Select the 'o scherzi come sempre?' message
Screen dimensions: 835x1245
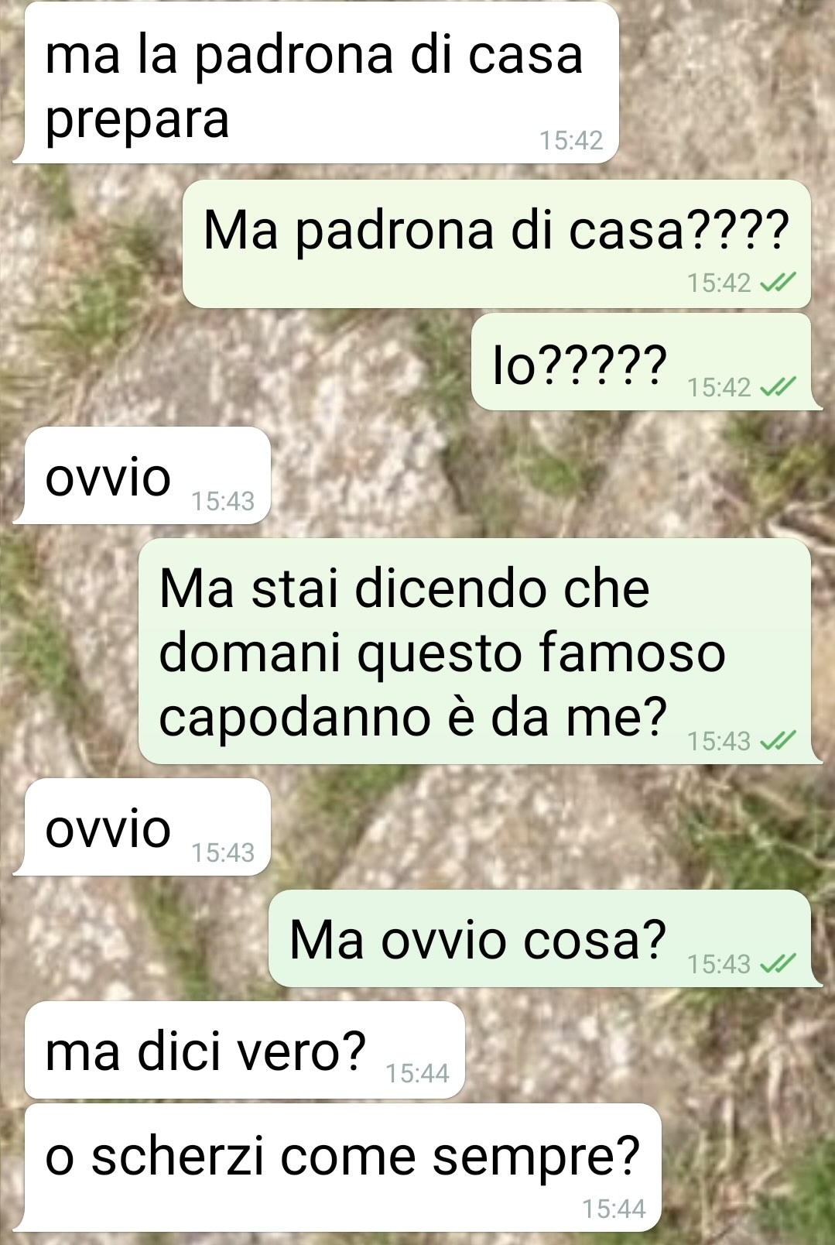pyautogui.click(x=337, y=1168)
